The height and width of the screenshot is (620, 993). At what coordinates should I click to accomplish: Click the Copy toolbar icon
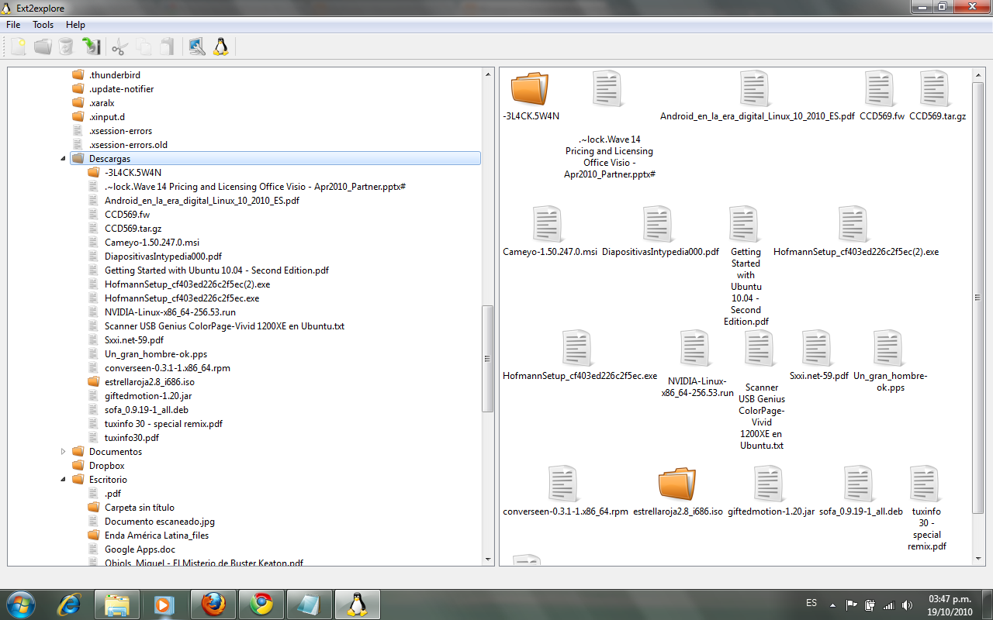click(x=144, y=46)
